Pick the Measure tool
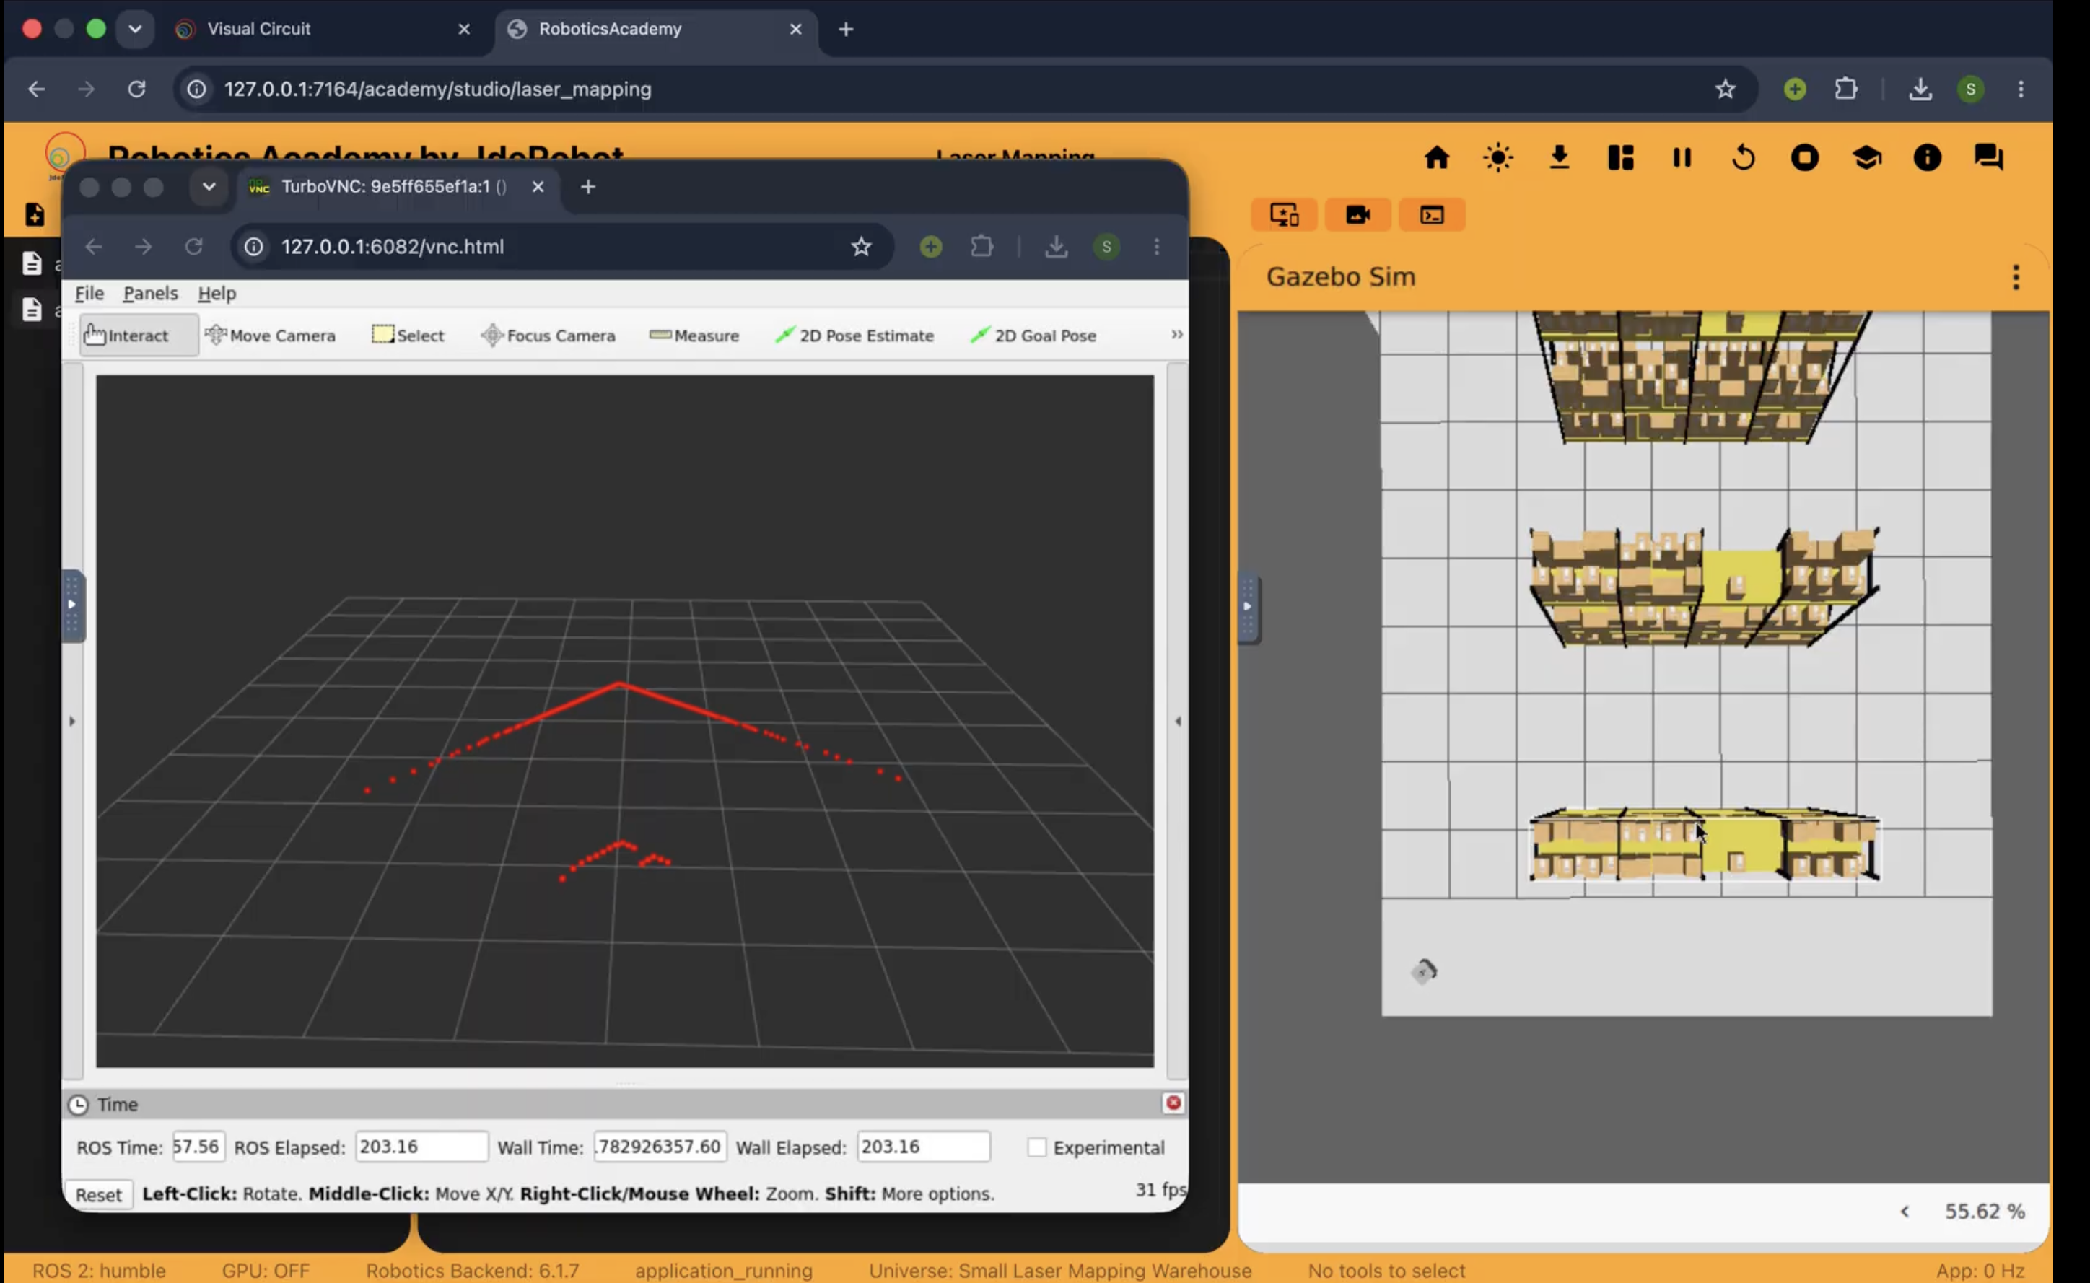This screenshot has height=1283, width=2090. tap(694, 335)
